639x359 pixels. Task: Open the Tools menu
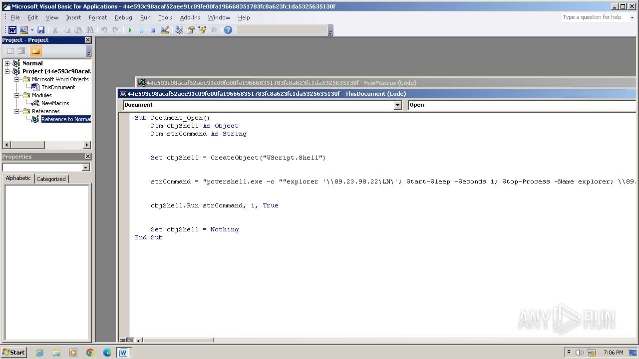[x=165, y=17]
